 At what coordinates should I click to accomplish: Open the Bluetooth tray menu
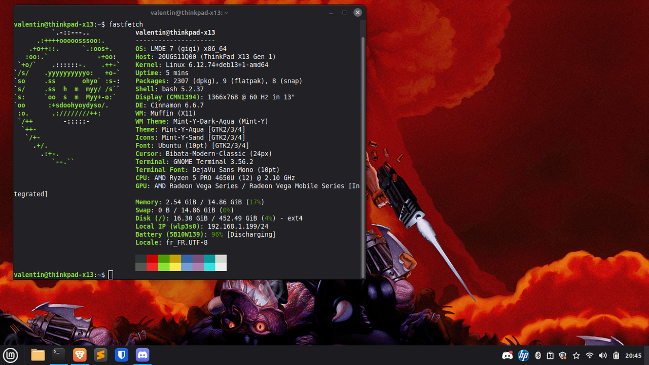coord(538,355)
